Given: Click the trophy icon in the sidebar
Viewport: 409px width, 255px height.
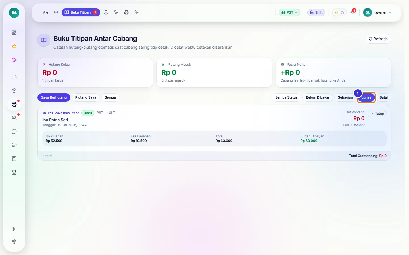Looking at the screenshot, I should 14,172.
